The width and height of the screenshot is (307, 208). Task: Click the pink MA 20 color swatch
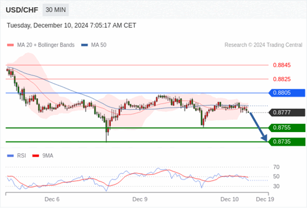11,45
